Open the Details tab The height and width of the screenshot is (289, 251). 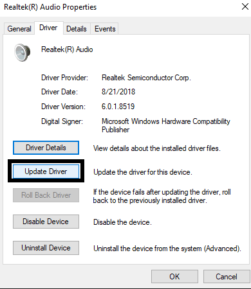77,29
